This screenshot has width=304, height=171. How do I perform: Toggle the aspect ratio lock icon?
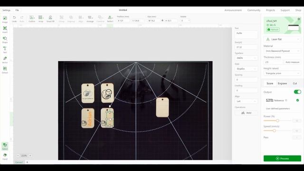[x=162, y=20]
